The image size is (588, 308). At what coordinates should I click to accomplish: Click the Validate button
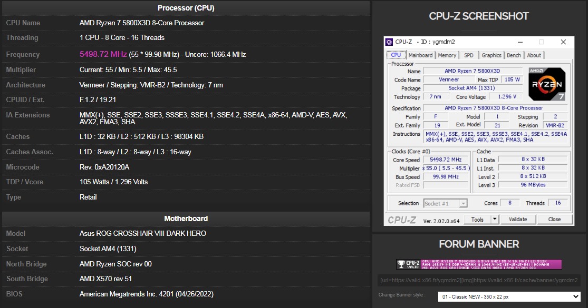pyautogui.click(x=518, y=220)
